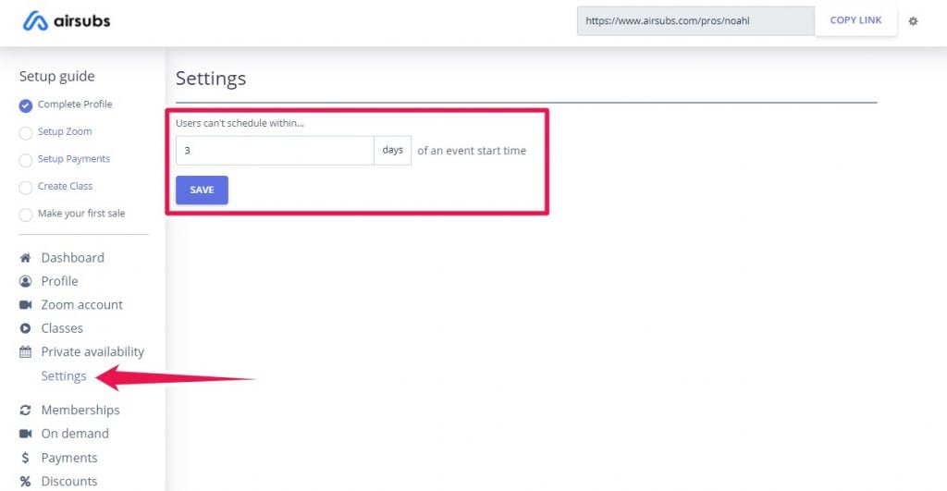Open the Settings submenu item
Screen dimensions: 947x491
[x=64, y=376]
